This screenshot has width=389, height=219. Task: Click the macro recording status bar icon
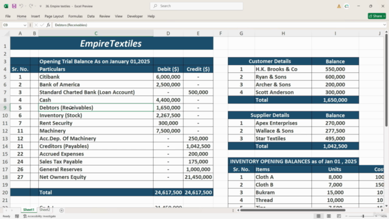(17, 217)
